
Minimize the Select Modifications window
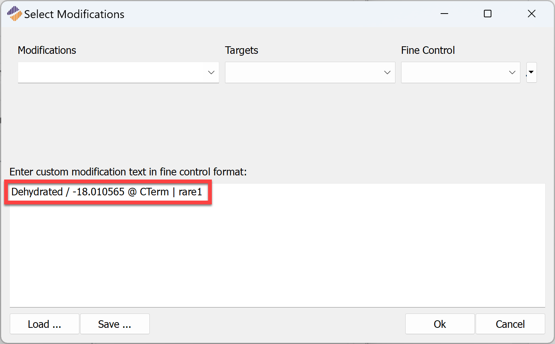point(444,14)
